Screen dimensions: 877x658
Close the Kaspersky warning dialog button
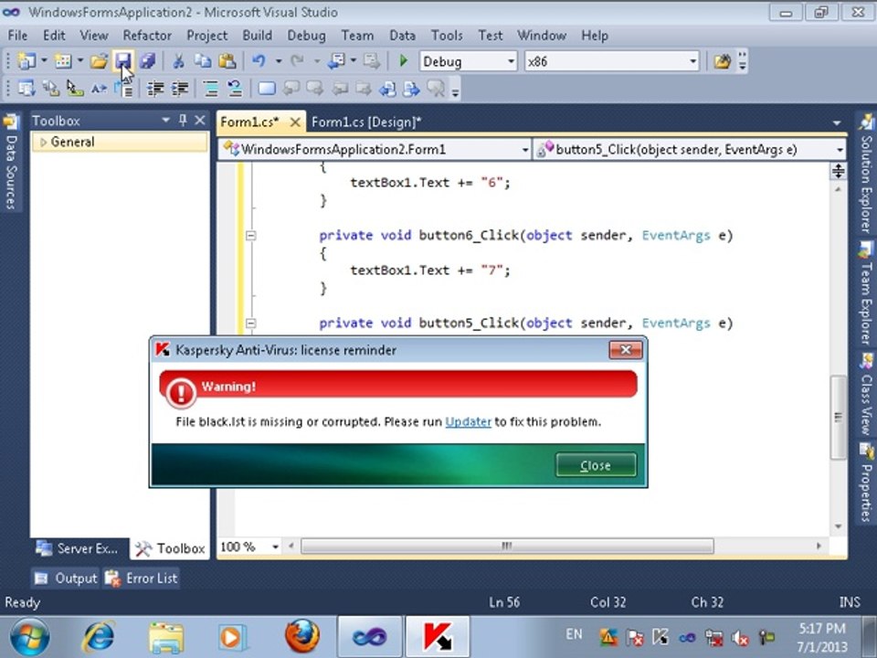tap(596, 465)
